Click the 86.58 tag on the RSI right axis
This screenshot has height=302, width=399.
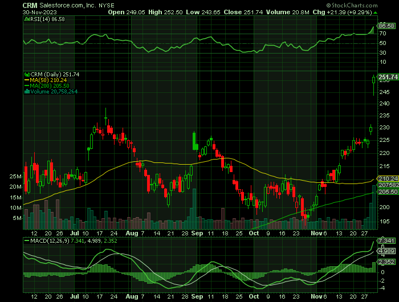tap(386, 26)
